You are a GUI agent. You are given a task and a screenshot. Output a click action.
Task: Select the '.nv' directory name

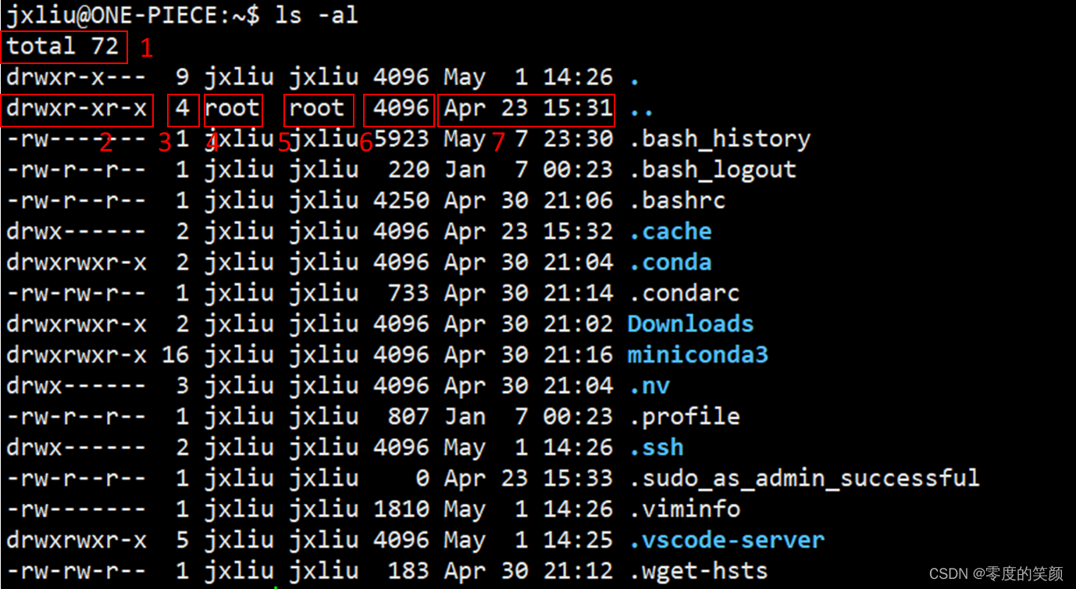tap(650, 386)
